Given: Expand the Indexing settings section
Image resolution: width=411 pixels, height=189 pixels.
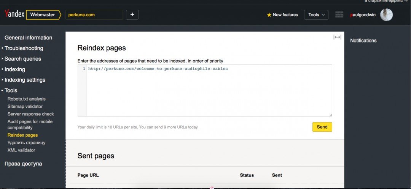Looking at the screenshot, I should [25, 80].
